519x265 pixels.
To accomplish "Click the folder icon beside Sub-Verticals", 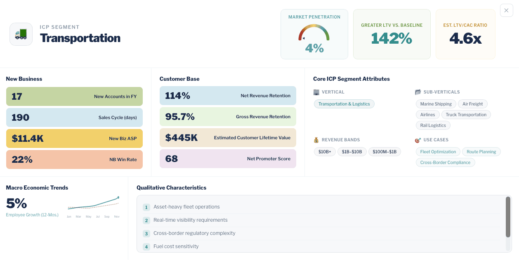I will (x=418, y=92).
